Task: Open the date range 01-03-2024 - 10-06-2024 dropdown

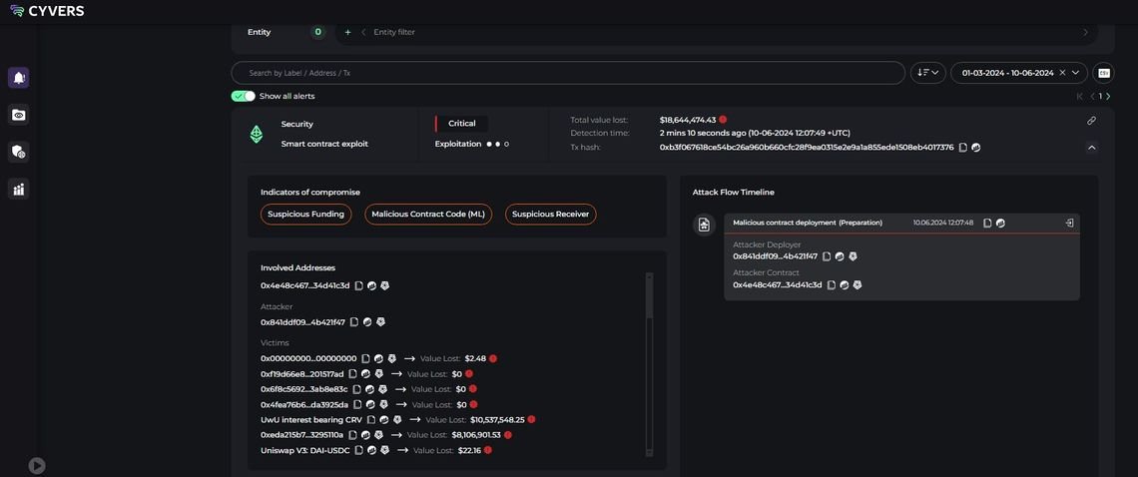Action: [1019, 73]
